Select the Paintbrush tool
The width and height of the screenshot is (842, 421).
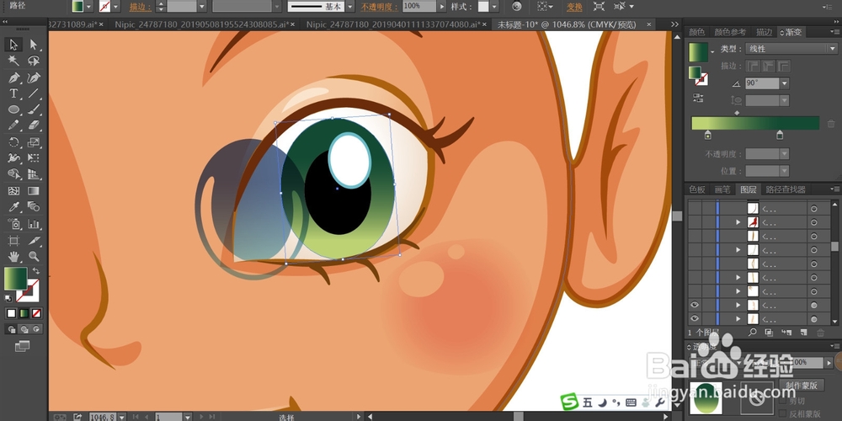point(34,109)
